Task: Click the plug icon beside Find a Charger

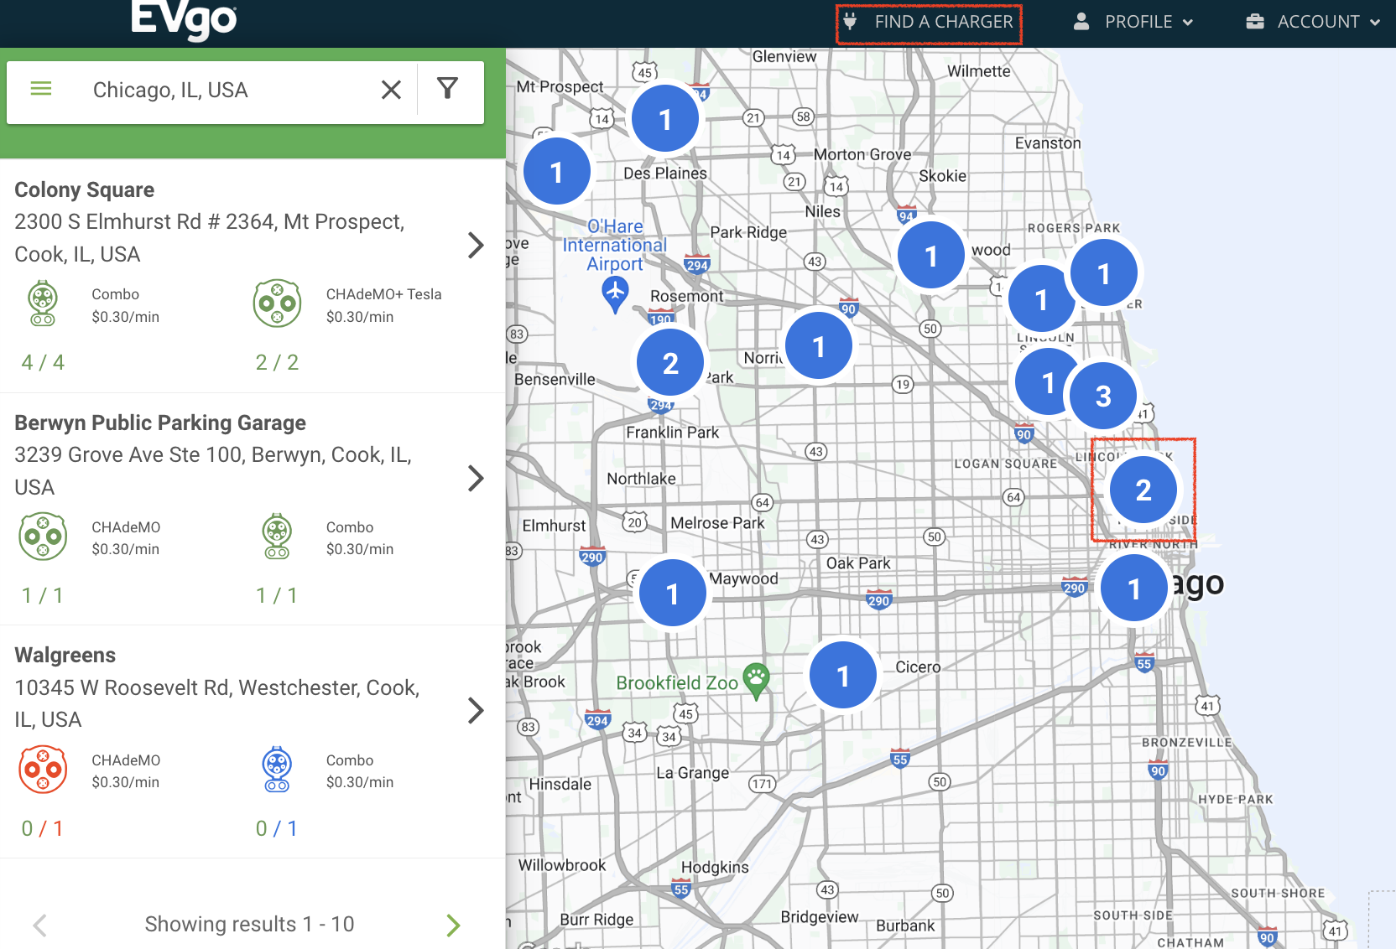Action: point(850,22)
